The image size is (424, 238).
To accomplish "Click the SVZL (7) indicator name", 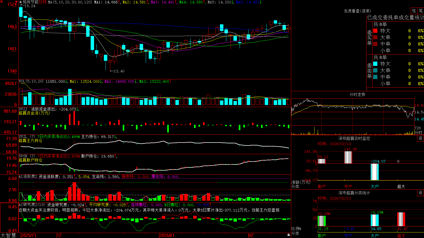I will 27,137.
